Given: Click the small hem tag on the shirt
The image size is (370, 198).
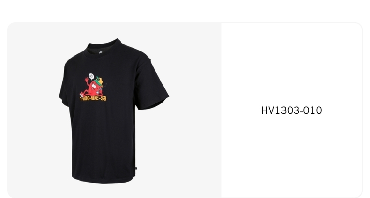Looking at the screenshot, I should tap(136, 169).
